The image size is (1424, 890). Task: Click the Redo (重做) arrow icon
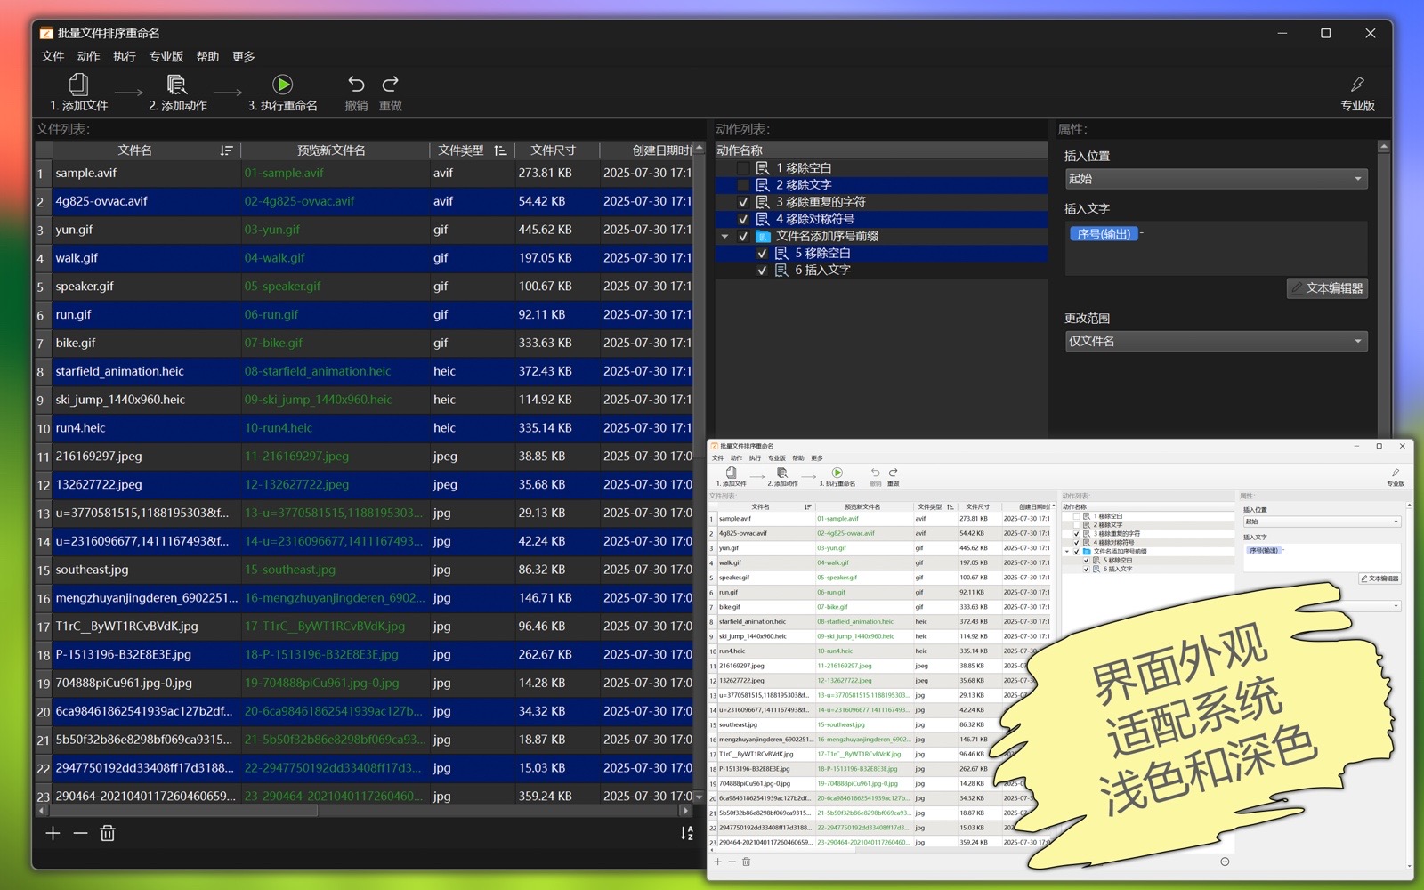point(390,85)
